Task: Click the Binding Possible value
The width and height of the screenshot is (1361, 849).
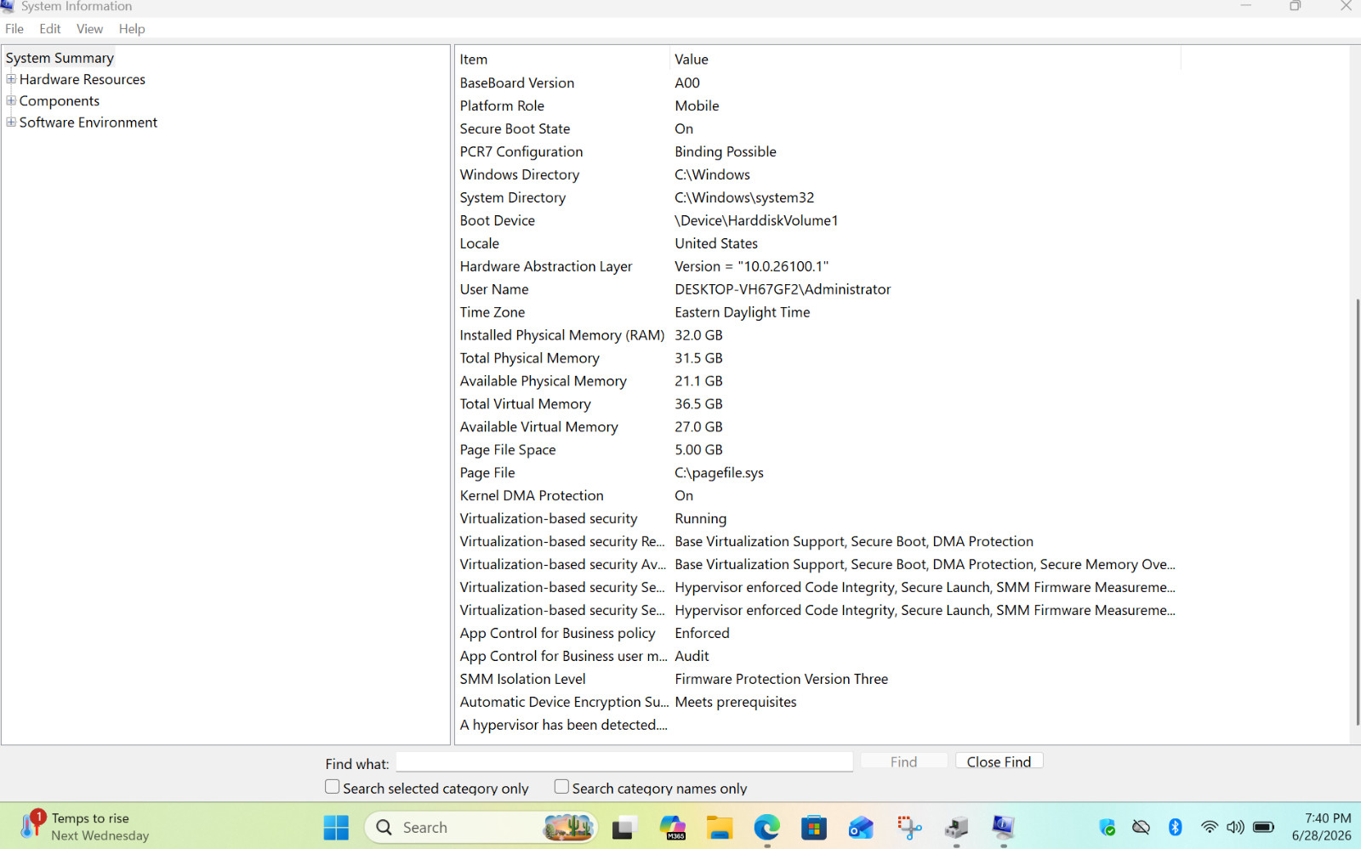Action: [726, 151]
